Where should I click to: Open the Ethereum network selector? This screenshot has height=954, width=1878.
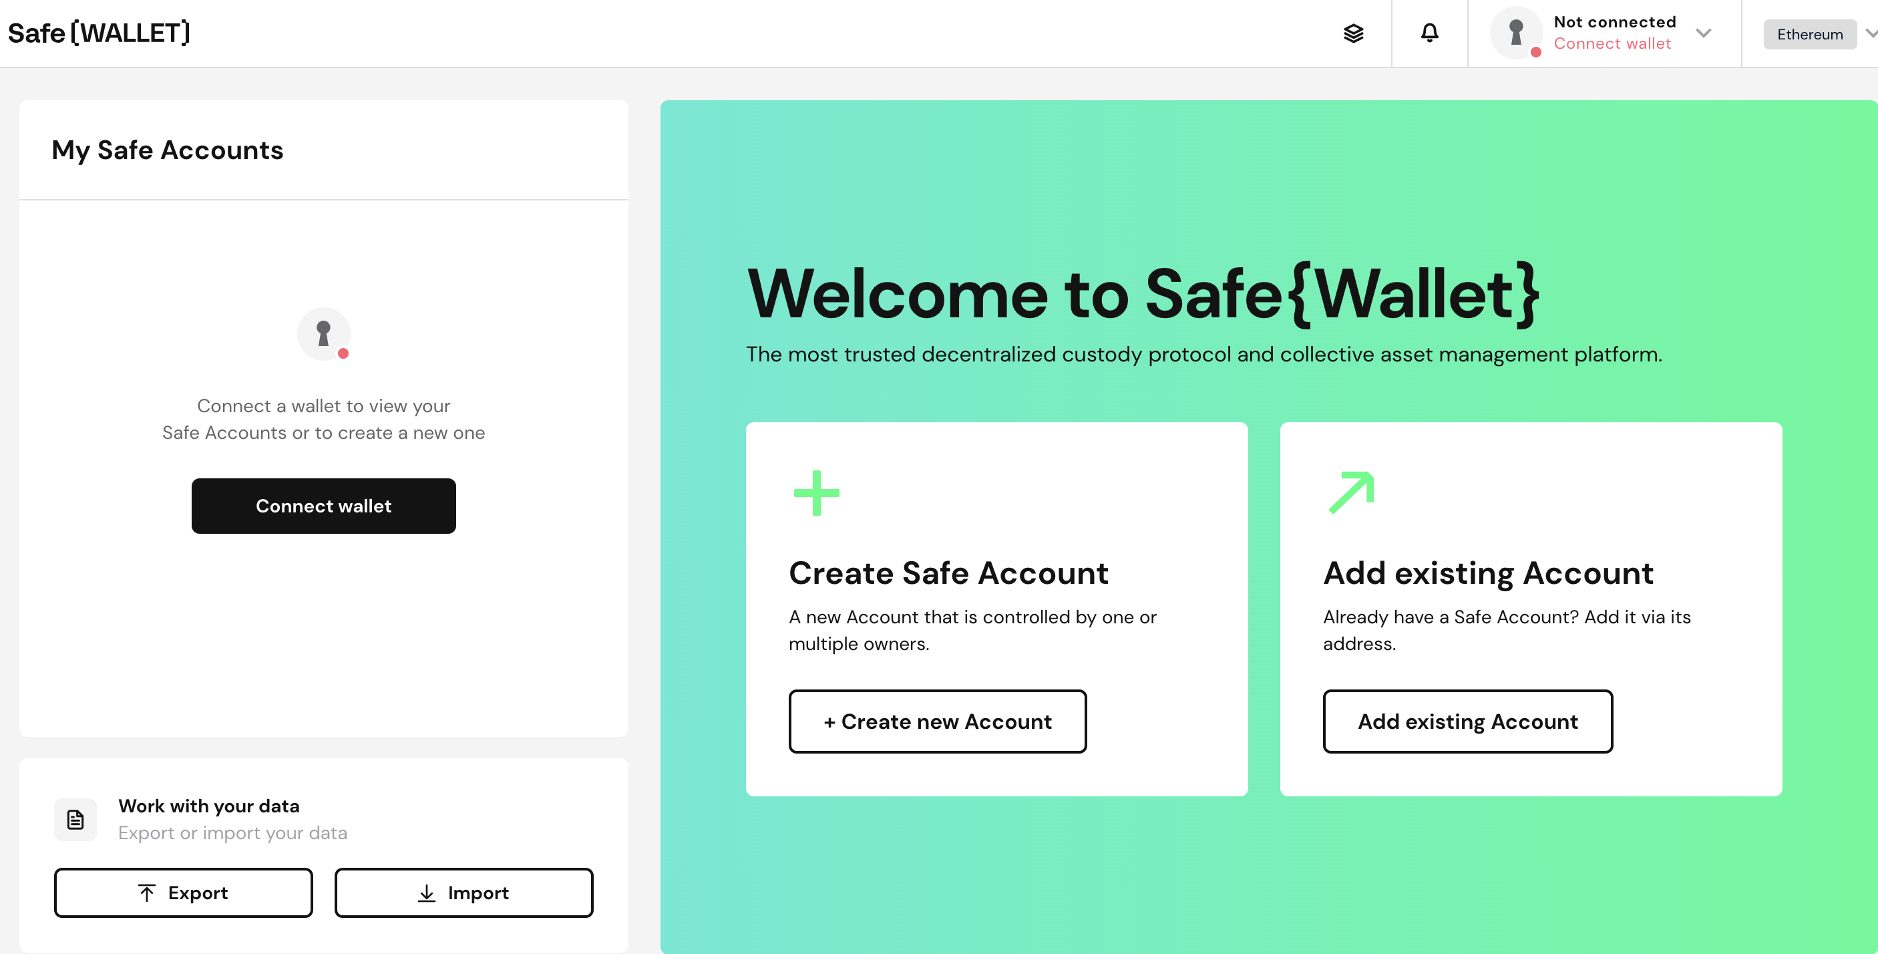[x=1809, y=34]
